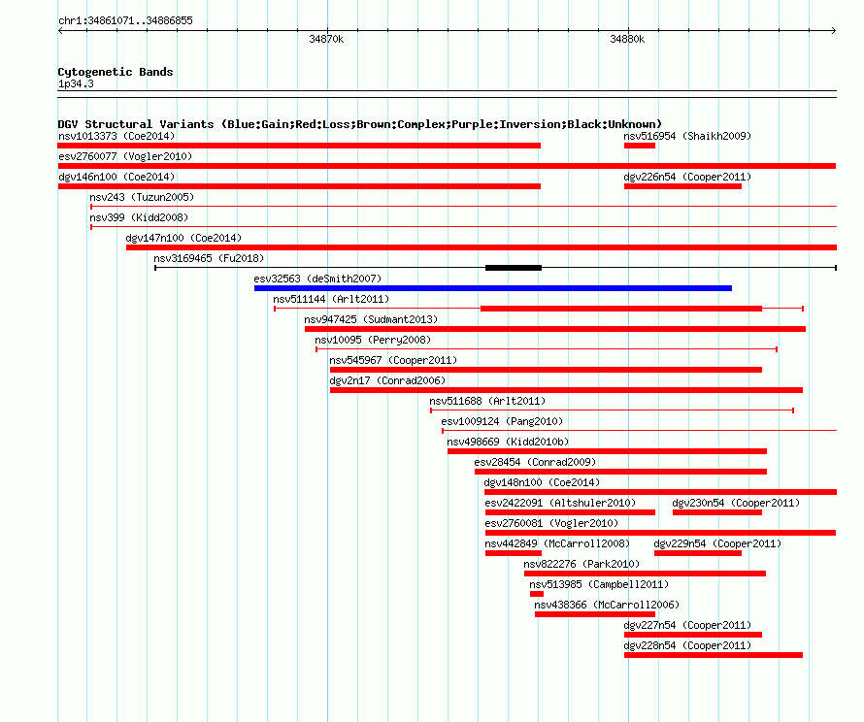Viewport: 864px width, 722px height.
Task: Click esv28454 (Conrad2009) variant label
Action: (x=535, y=462)
